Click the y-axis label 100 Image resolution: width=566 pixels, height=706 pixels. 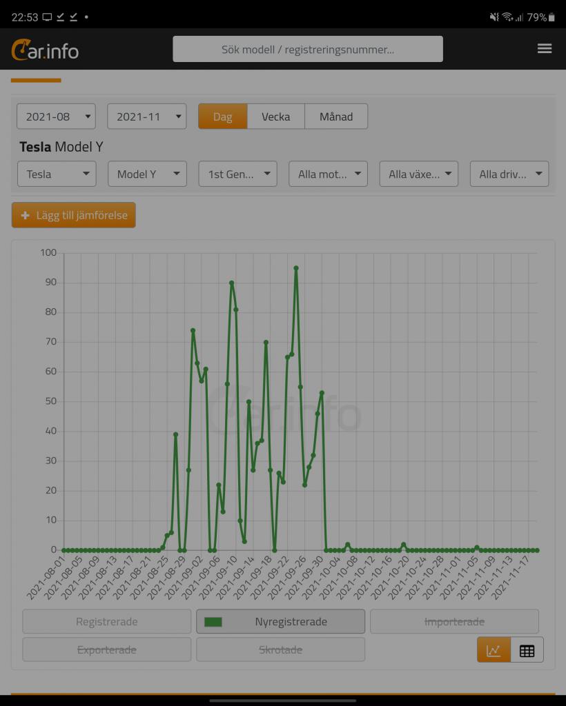click(x=48, y=252)
